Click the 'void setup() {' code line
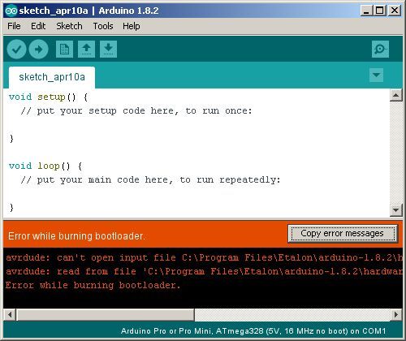This screenshot has width=406, height=341. pos(49,97)
